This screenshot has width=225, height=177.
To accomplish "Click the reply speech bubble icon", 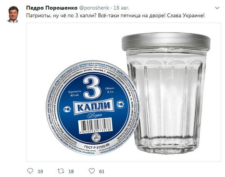I will (30, 171).
